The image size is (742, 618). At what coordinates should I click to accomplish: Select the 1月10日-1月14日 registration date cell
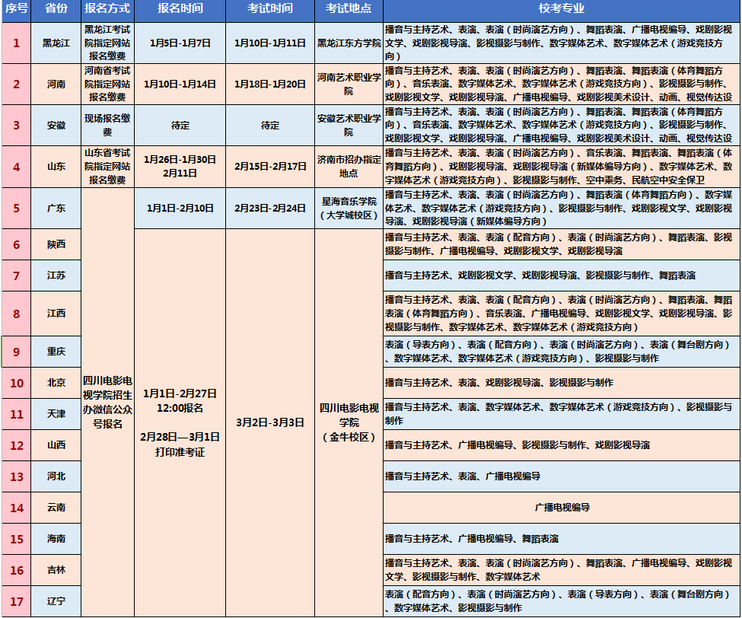180,84
